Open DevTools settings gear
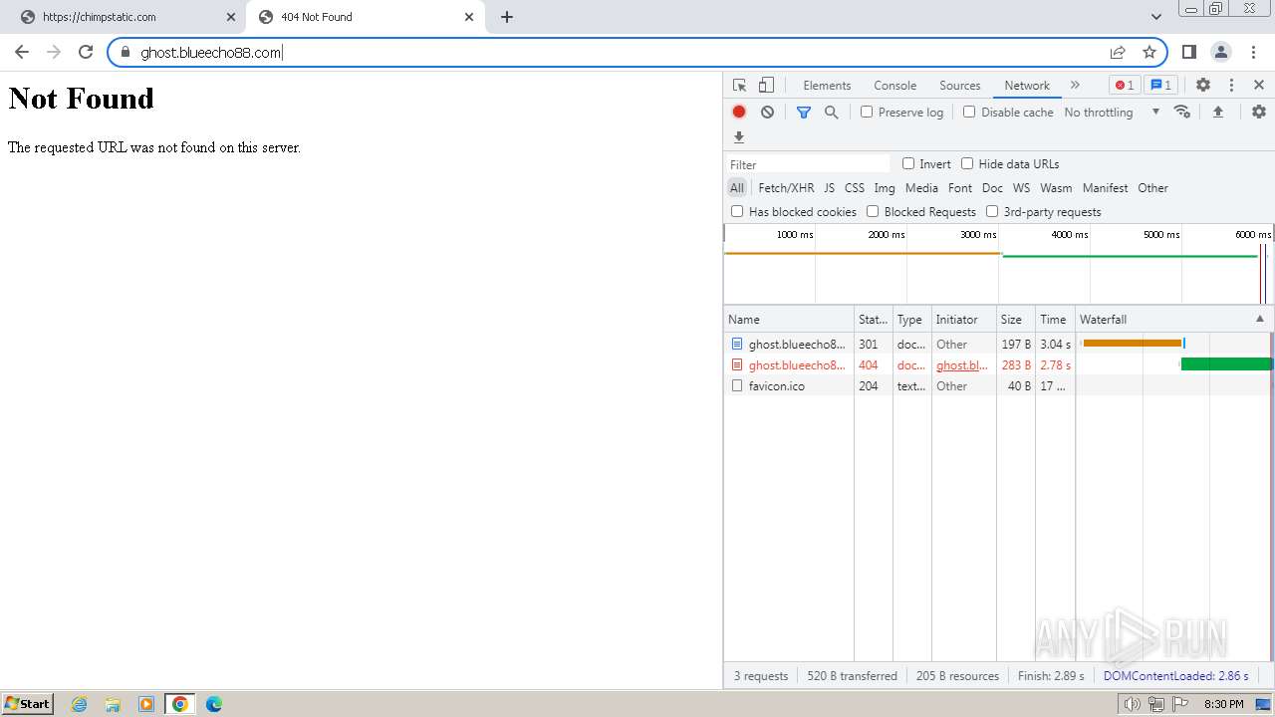Image resolution: width=1275 pixels, height=717 pixels. (1203, 86)
